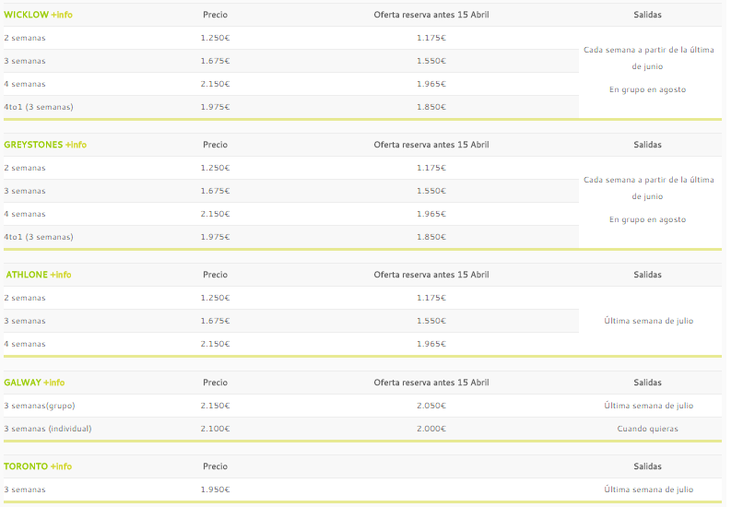Image resolution: width=755 pixels, height=507 pixels.
Task: Click Greystones 'Oferta reserva antes 15 Abril' header
Action: click(431, 145)
